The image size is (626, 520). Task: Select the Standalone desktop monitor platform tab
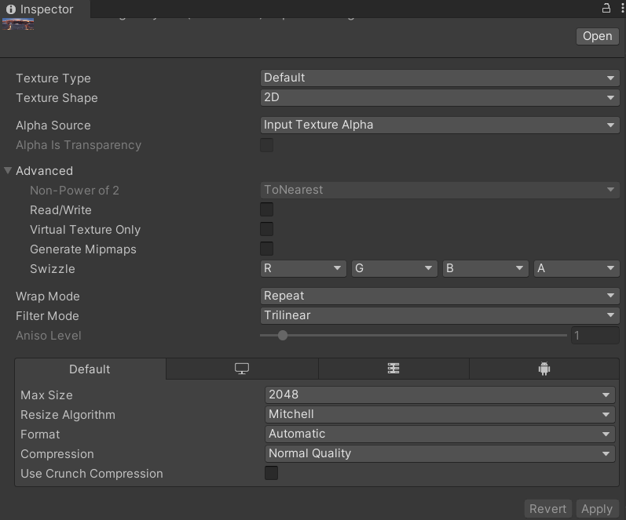tap(242, 369)
